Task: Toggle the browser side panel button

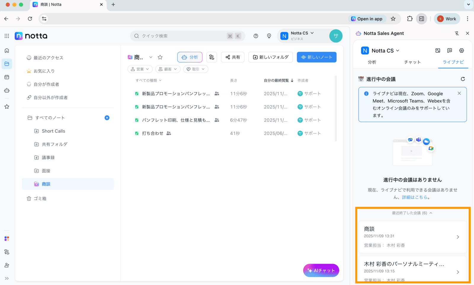Action: pos(422,19)
